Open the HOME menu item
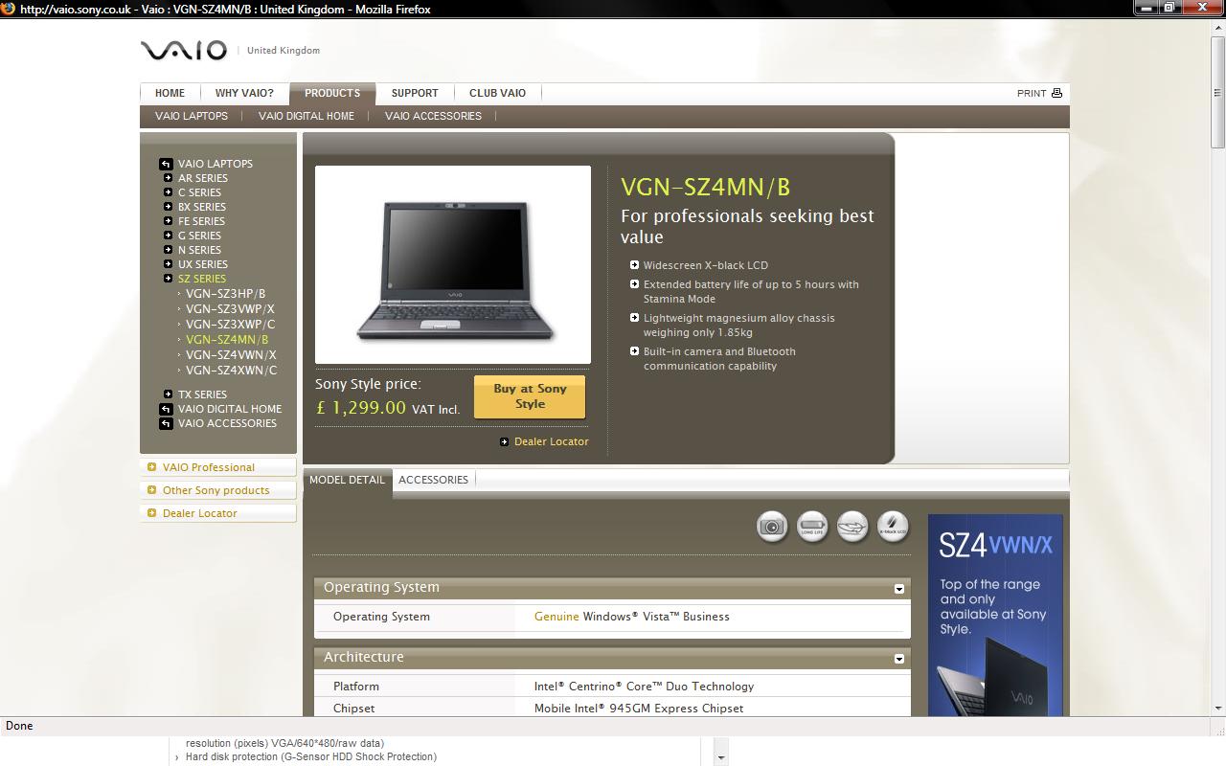Screen dimensions: 1226x766 tap(170, 93)
